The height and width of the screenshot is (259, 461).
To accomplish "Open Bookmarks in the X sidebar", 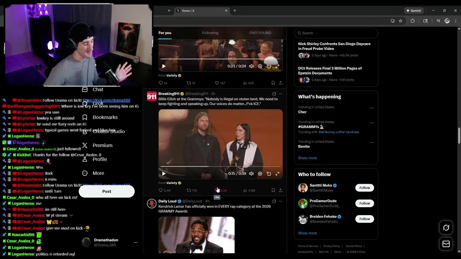I will click(100, 117).
